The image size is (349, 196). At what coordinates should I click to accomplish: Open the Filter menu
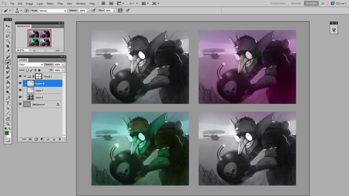[60, 4]
